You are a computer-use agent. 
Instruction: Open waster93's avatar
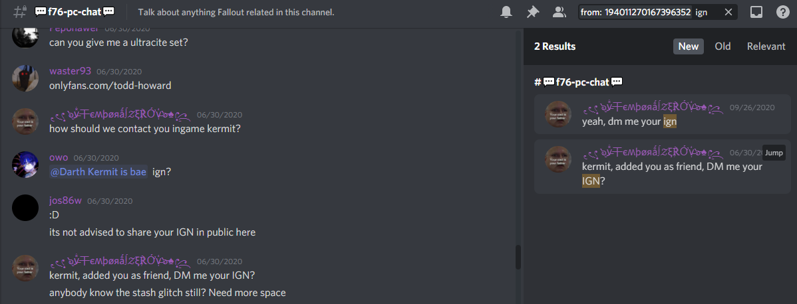pyautogui.click(x=25, y=79)
